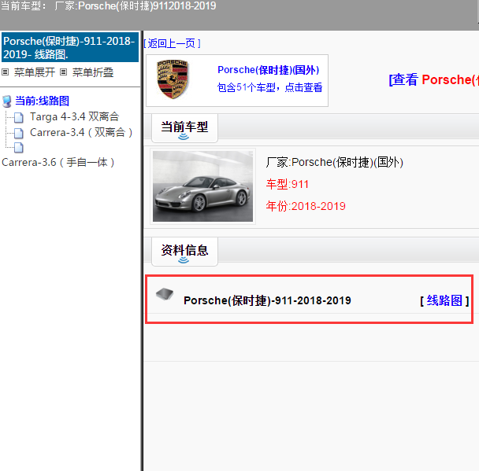
Task: Toggle the chevron under 当前车型 tab
Action: pos(184,137)
